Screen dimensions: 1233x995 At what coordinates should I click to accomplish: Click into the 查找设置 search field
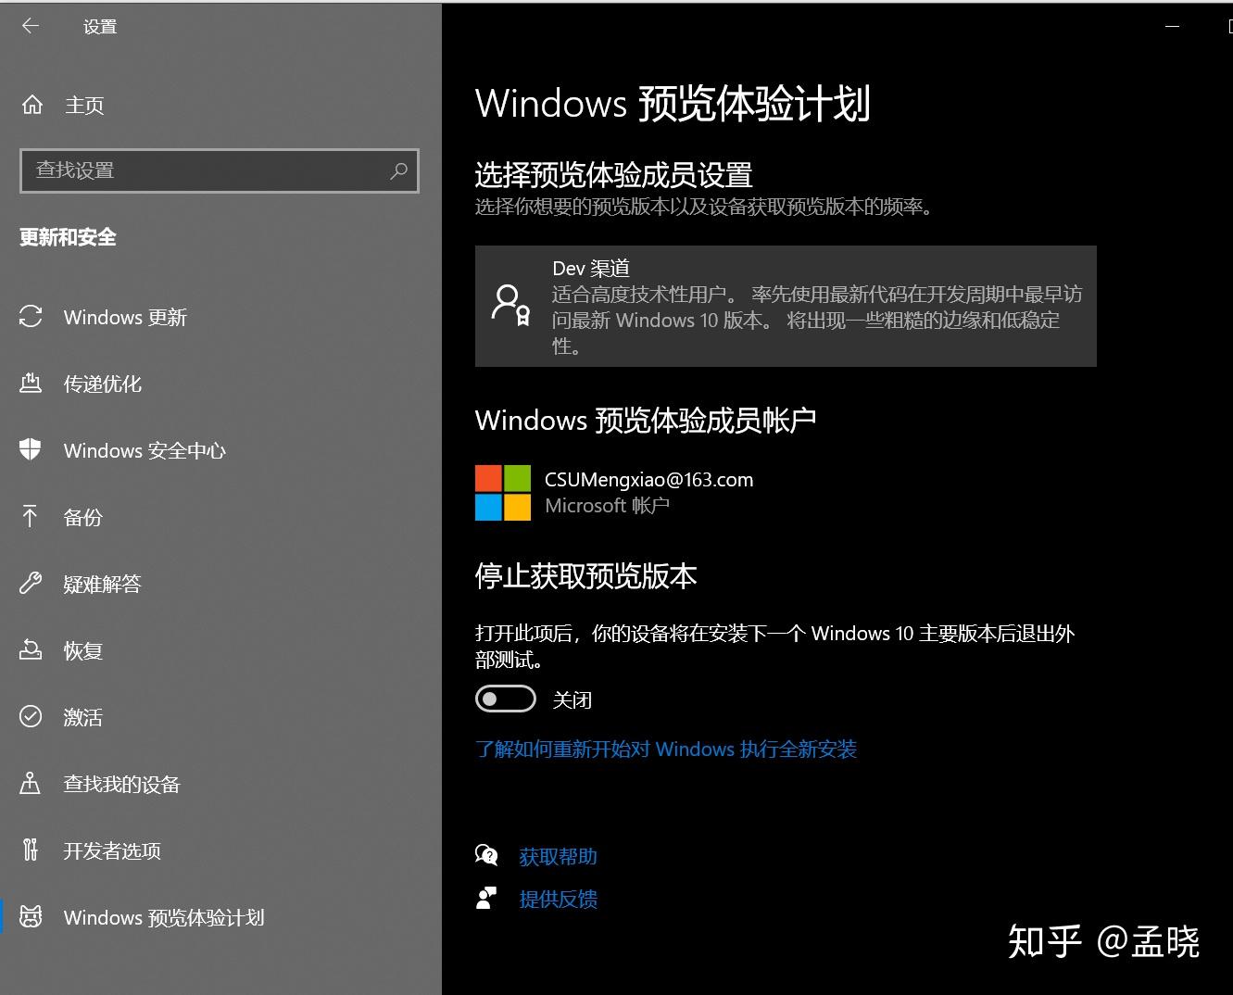point(220,170)
